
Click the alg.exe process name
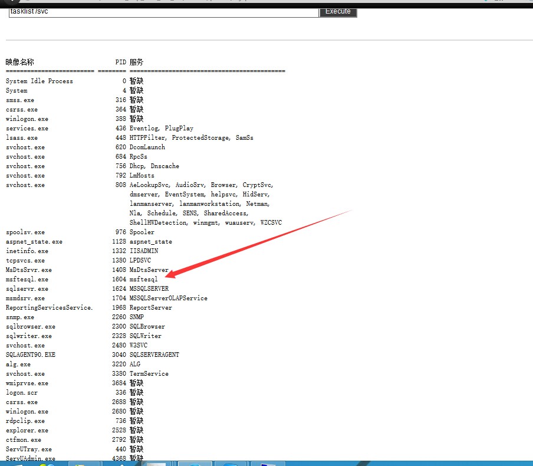pyautogui.click(x=18, y=365)
